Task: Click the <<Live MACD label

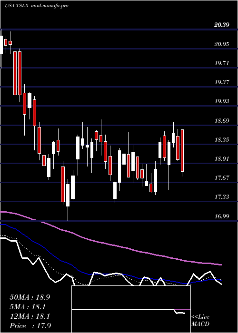Action: (200, 321)
